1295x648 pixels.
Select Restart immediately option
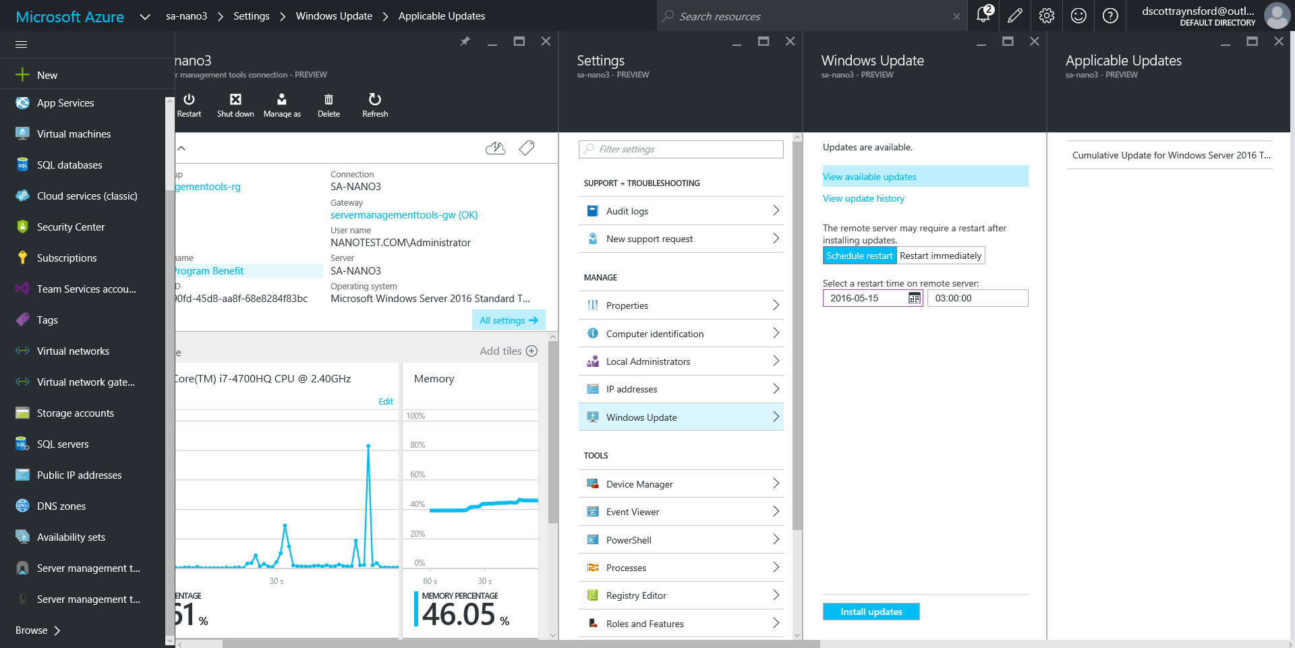940,256
